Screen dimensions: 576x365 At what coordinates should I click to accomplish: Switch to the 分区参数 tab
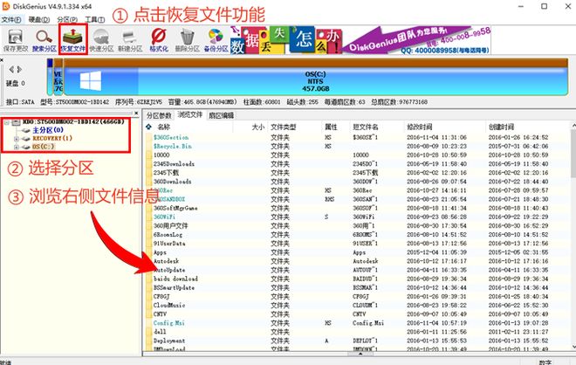159,115
